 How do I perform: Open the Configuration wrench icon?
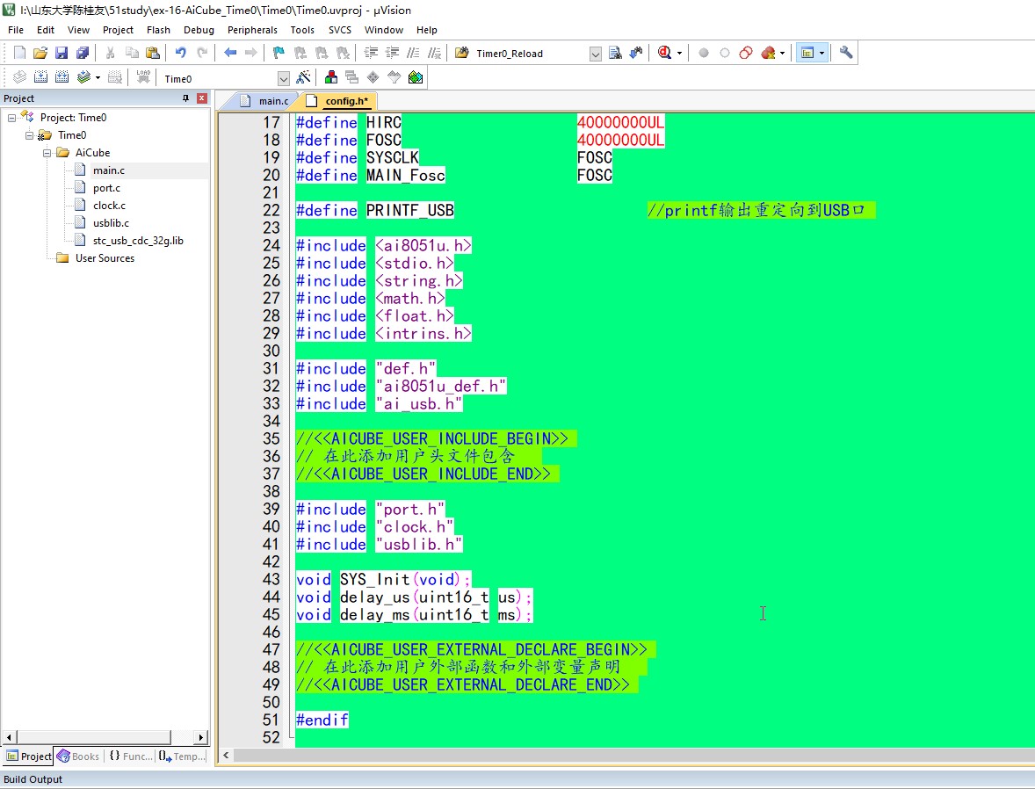point(846,53)
